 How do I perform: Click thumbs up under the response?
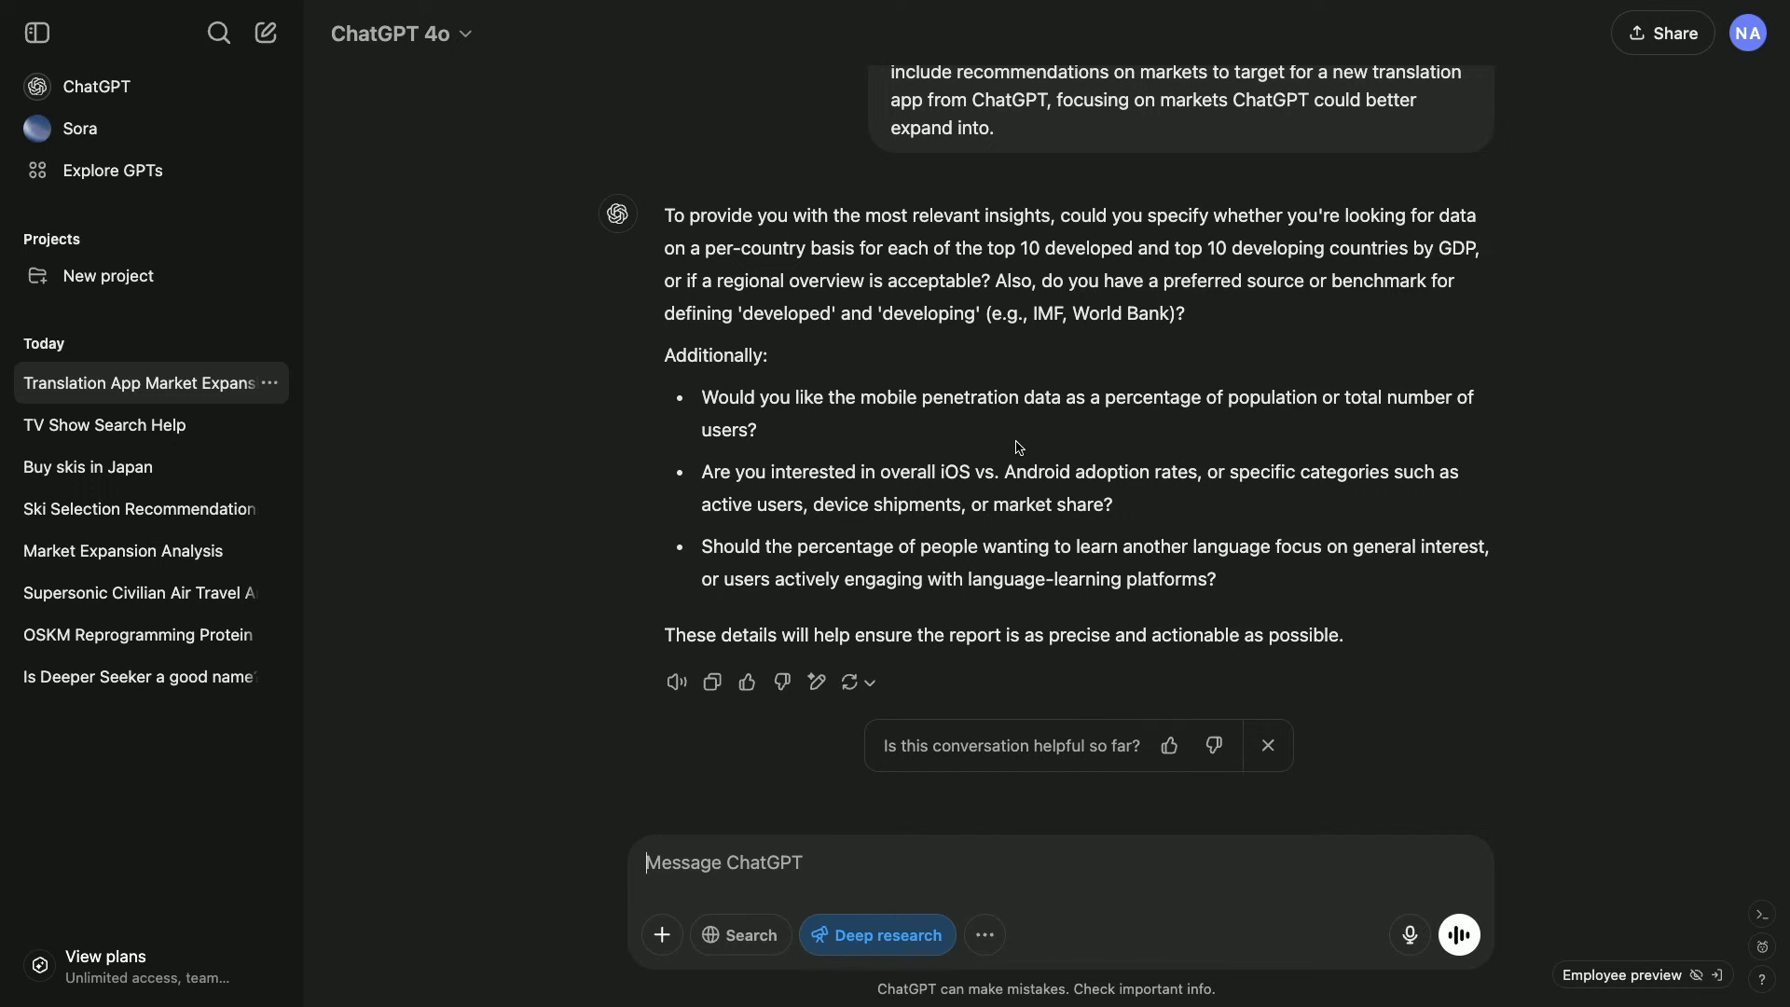(747, 683)
